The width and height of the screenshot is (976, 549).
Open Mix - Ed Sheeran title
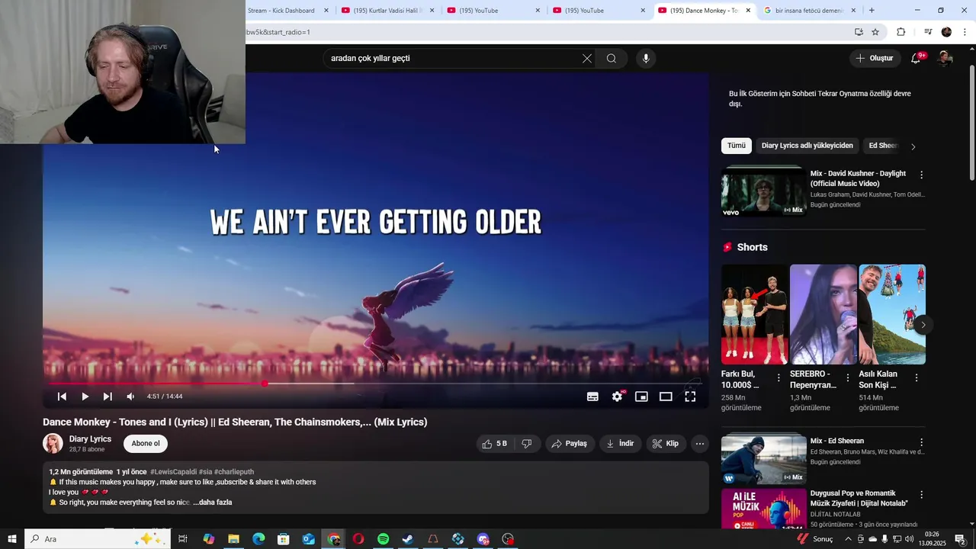[x=837, y=441]
